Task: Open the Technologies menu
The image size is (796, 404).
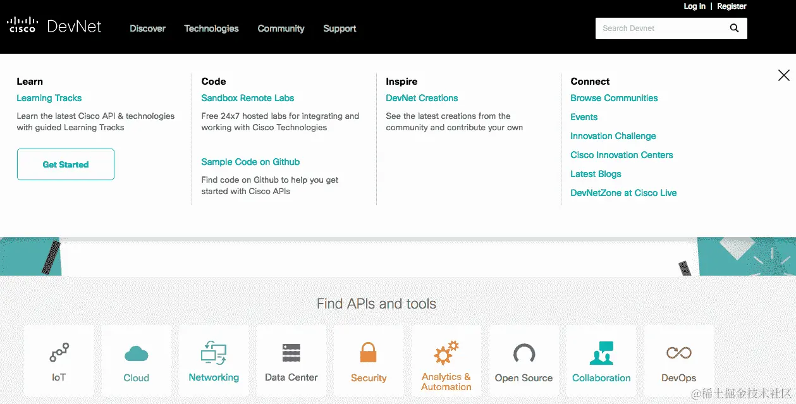Action: pyautogui.click(x=211, y=28)
